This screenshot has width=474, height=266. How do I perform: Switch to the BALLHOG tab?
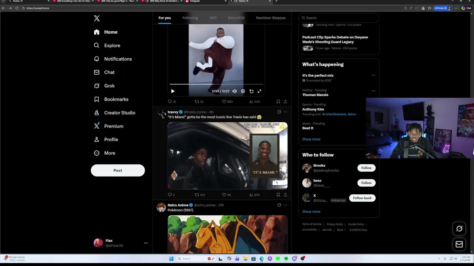[x=236, y=18]
